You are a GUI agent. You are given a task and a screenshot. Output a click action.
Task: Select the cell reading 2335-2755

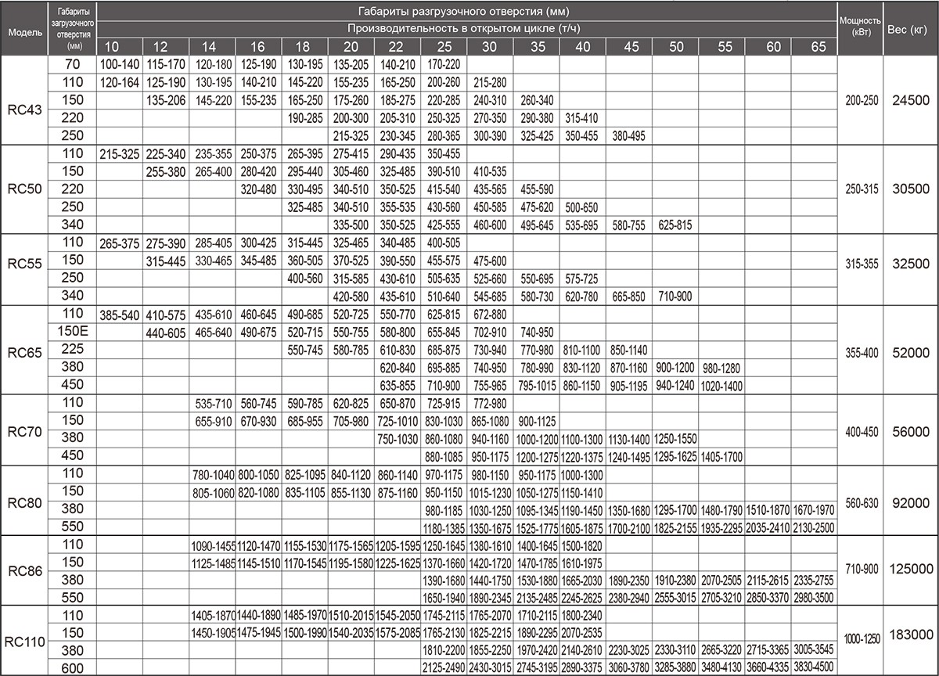pyautogui.click(x=813, y=580)
